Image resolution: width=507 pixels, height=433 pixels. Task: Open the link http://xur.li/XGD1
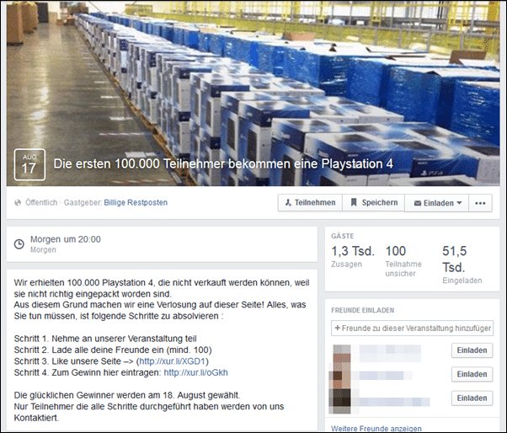click(x=172, y=361)
